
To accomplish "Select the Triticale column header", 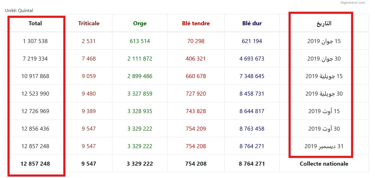I will coord(89,24).
